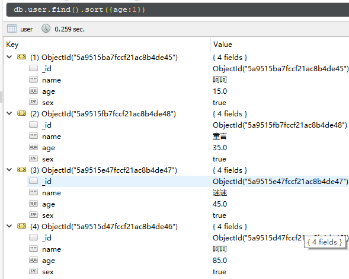Click the string type icon for name in record (4)
The width and height of the screenshot is (349, 279).
click(33, 249)
